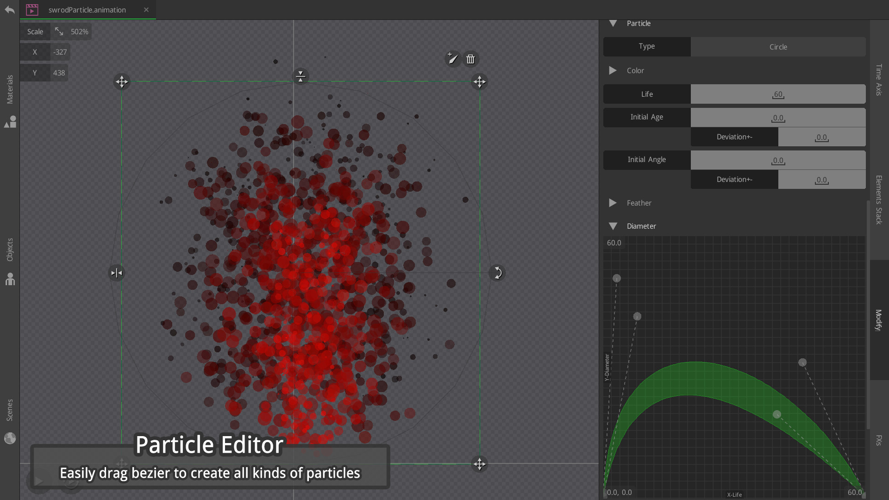This screenshot has height=500, width=889.
Task: Click the trash icon to delete the emitter
Action: coord(470,59)
